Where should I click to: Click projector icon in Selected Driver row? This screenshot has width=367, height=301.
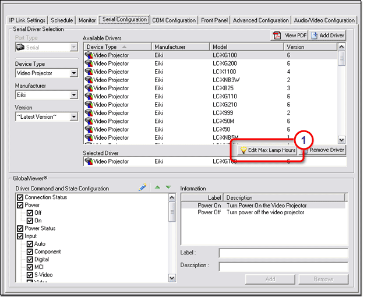pos(89,161)
